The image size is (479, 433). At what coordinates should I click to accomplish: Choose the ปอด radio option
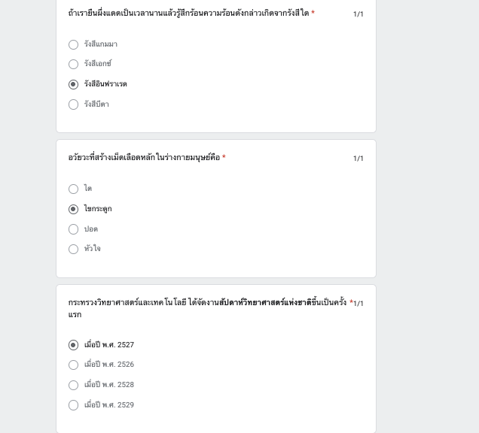tap(74, 229)
